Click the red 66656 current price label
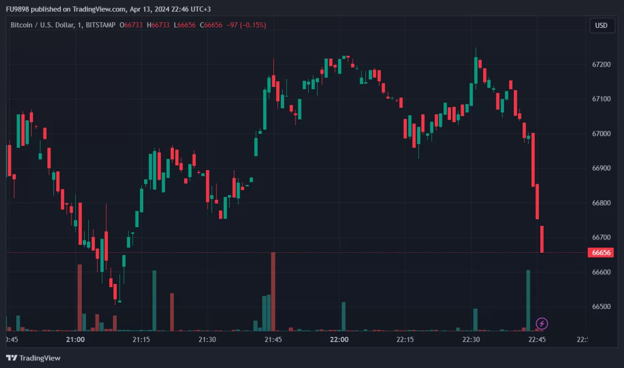Viewport: 624px width, 368px height. point(601,253)
